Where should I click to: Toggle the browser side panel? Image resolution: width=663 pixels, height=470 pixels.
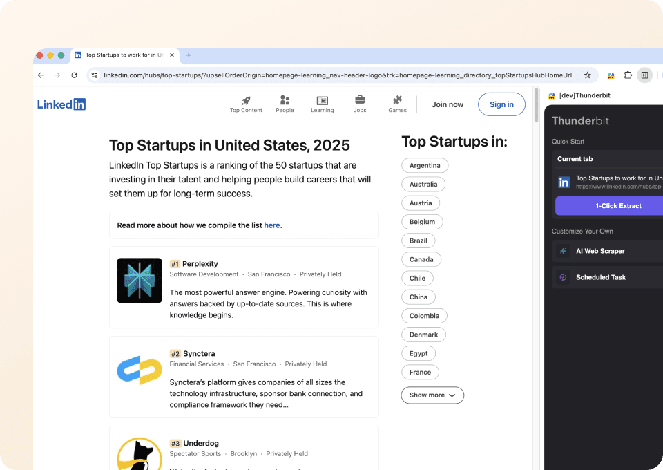point(644,75)
